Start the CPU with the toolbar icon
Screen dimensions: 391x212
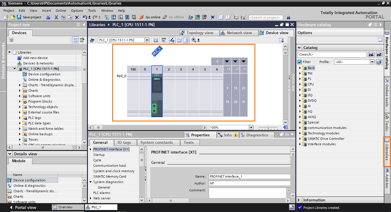click(x=198, y=17)
